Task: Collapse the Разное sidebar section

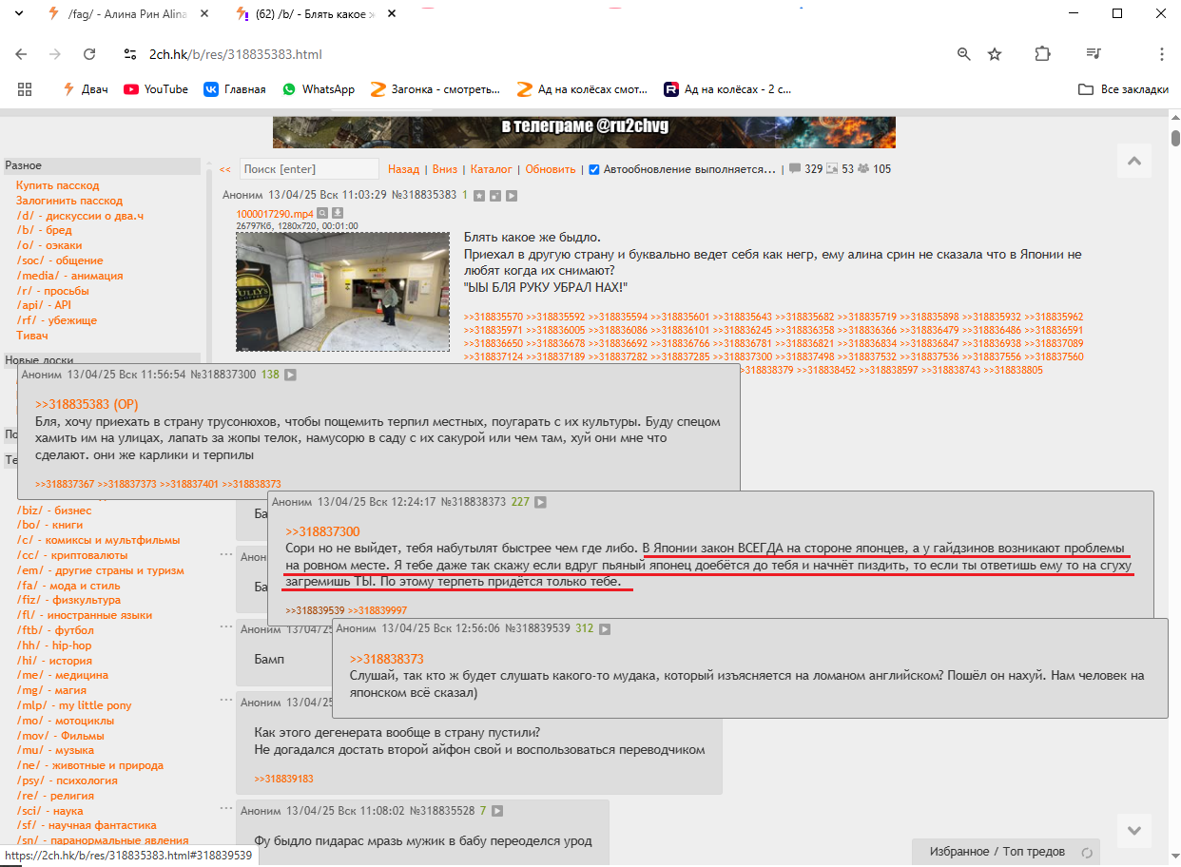Action: (102, 165)
